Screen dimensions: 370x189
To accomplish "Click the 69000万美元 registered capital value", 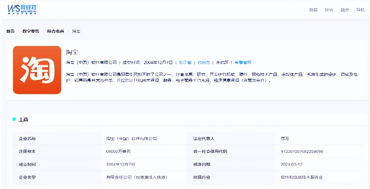I will (118, 152).
